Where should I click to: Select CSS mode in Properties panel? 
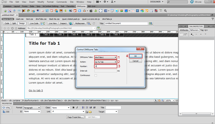pos(6,112)
